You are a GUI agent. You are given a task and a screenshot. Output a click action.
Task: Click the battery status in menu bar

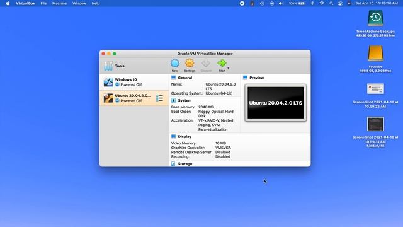click(x=297, y=3)
